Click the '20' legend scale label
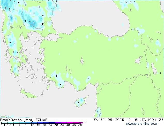This screenshot has height=126, width=164. (x=44, y=125)
